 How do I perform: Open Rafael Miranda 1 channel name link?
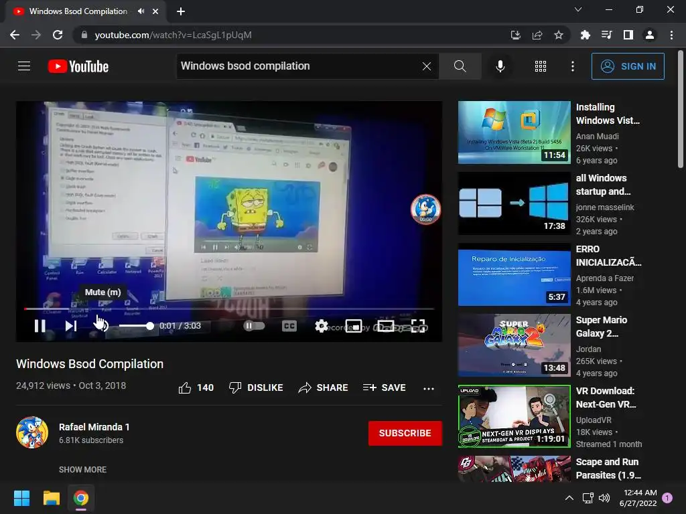tap(94, 427)
